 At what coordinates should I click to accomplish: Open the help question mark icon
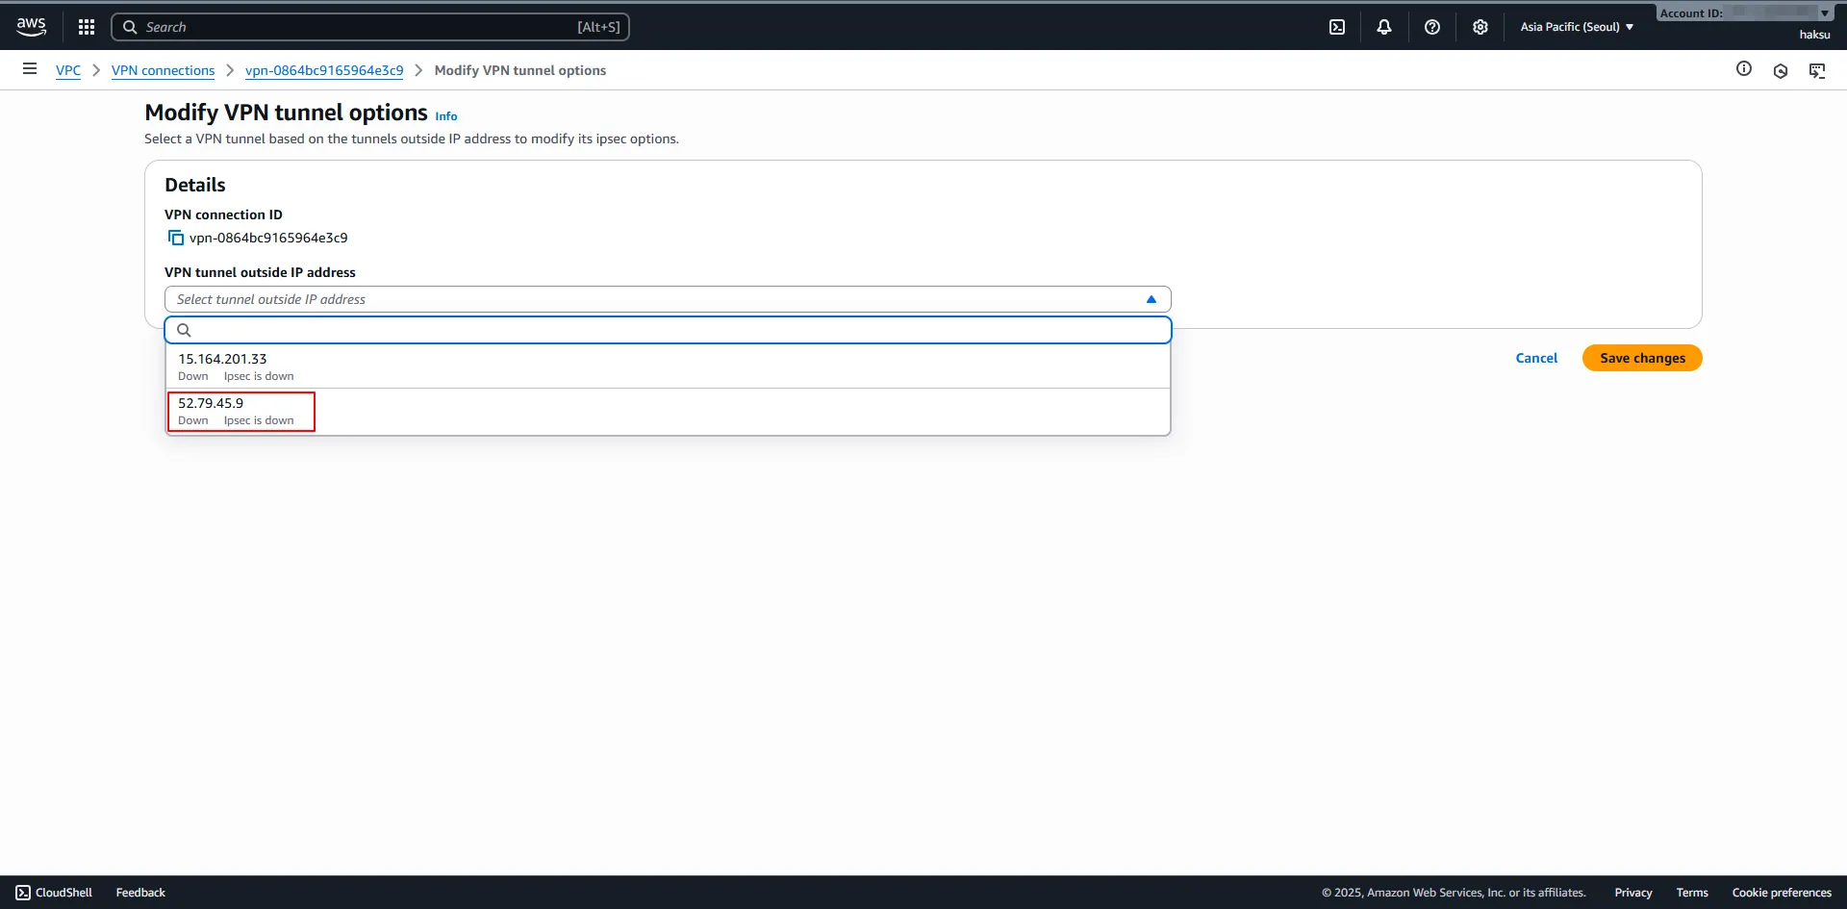(1432, 27)
